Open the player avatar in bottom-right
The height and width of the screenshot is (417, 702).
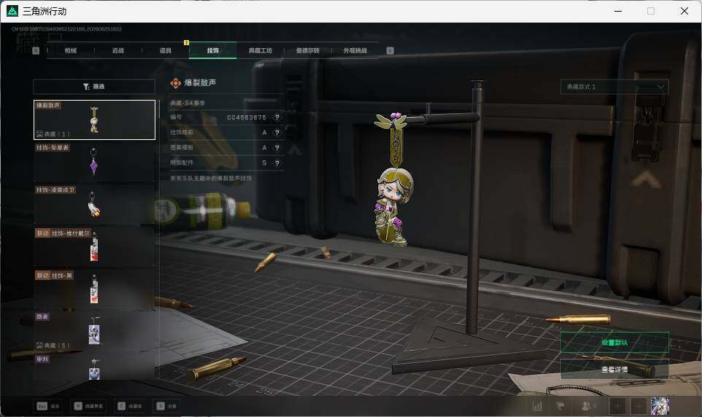[x=660, y=406]
